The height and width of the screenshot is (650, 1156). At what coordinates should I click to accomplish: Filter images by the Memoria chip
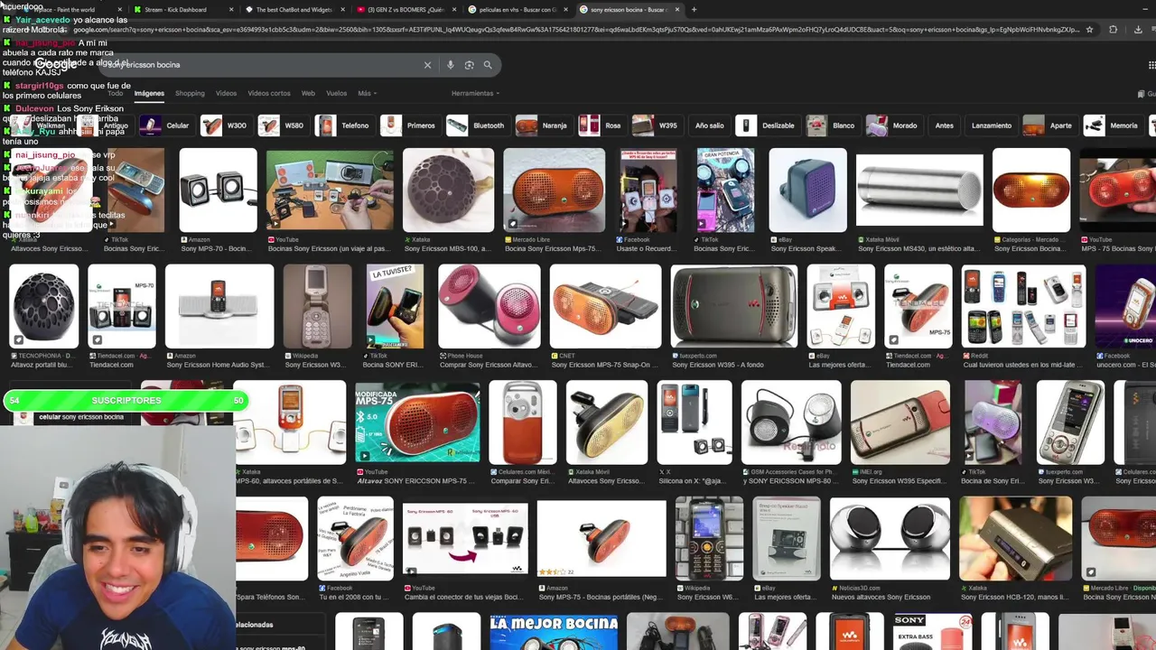point(1112,125)
